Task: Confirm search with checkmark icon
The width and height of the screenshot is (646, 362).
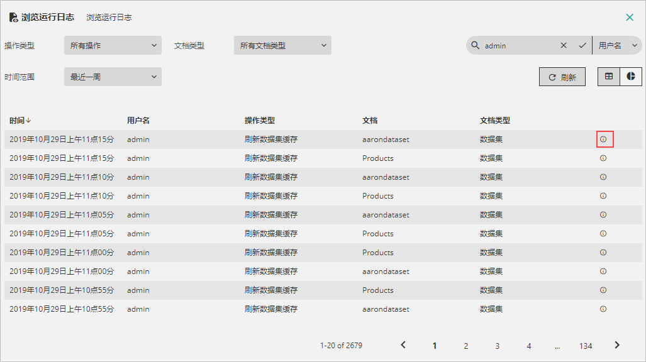Action: coord(582,45)
